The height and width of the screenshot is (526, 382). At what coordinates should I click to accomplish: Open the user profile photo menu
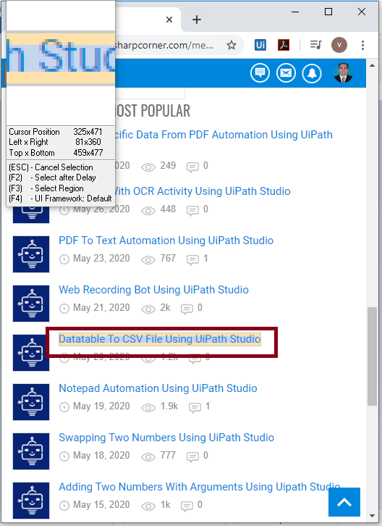(x=343, y=72)
